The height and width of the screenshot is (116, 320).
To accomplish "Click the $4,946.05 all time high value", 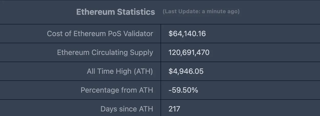I will (x=186, y=71).
